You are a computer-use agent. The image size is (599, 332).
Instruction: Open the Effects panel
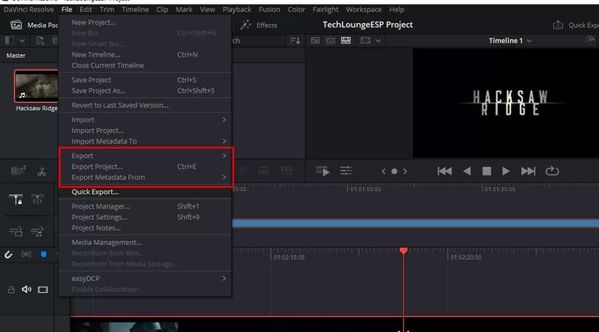tap(259, 25)
